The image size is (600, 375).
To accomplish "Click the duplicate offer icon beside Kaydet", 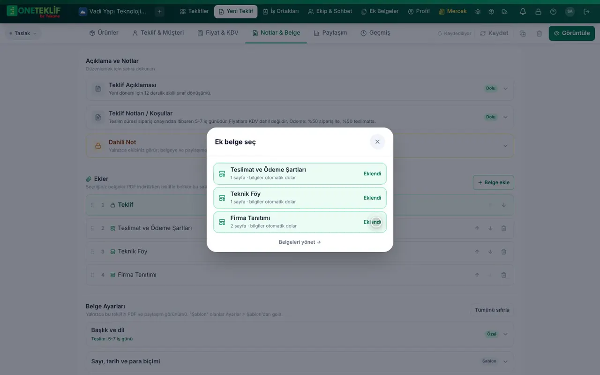I will pyautogui.click(x=523, y=33).
